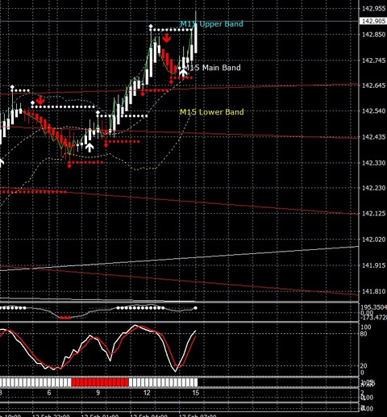Click the 141.915 price axis label
Image resolution: width=387 pixels, height=417 pixels.
click(373, 265)
